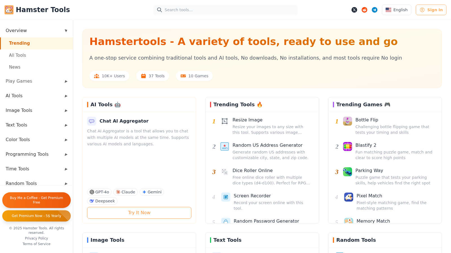Open the X (Twitter) social icon
Screen dimensions: 451x253
[354, 10]
